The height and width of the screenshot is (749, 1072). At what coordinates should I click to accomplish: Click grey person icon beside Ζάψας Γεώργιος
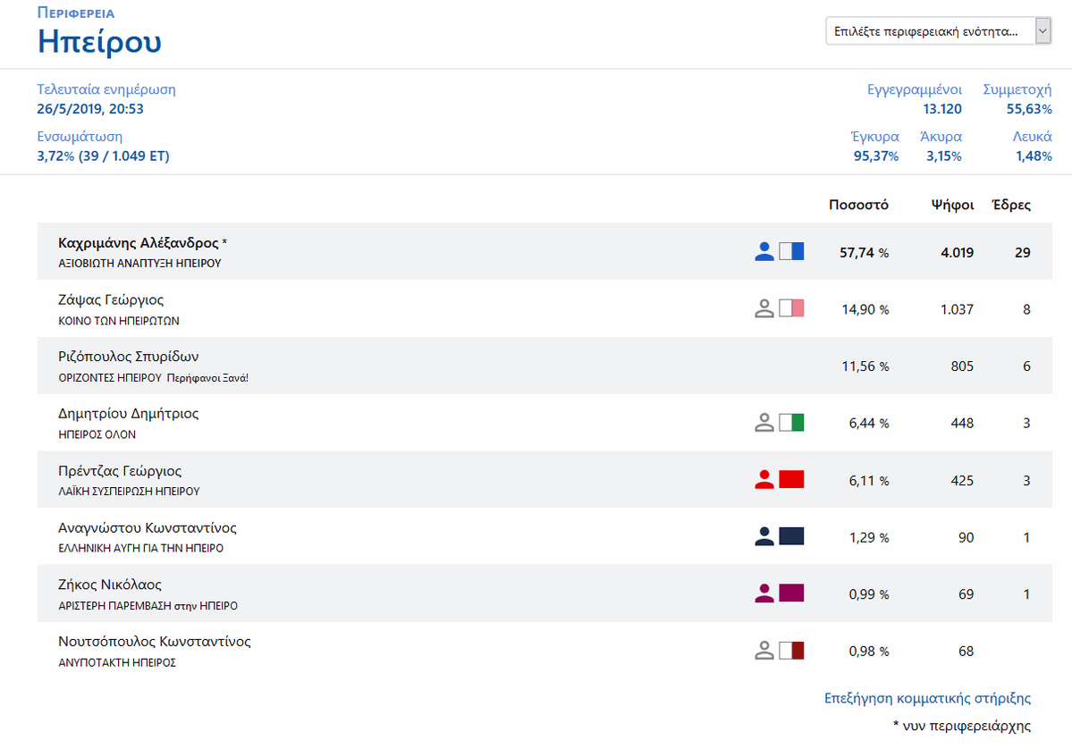tap(764, 309)
